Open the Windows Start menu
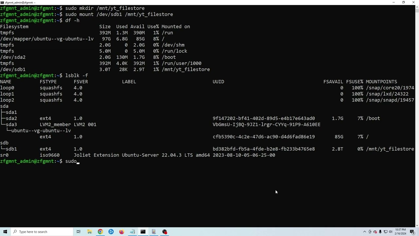419x236 pixels. pos(5,232)
